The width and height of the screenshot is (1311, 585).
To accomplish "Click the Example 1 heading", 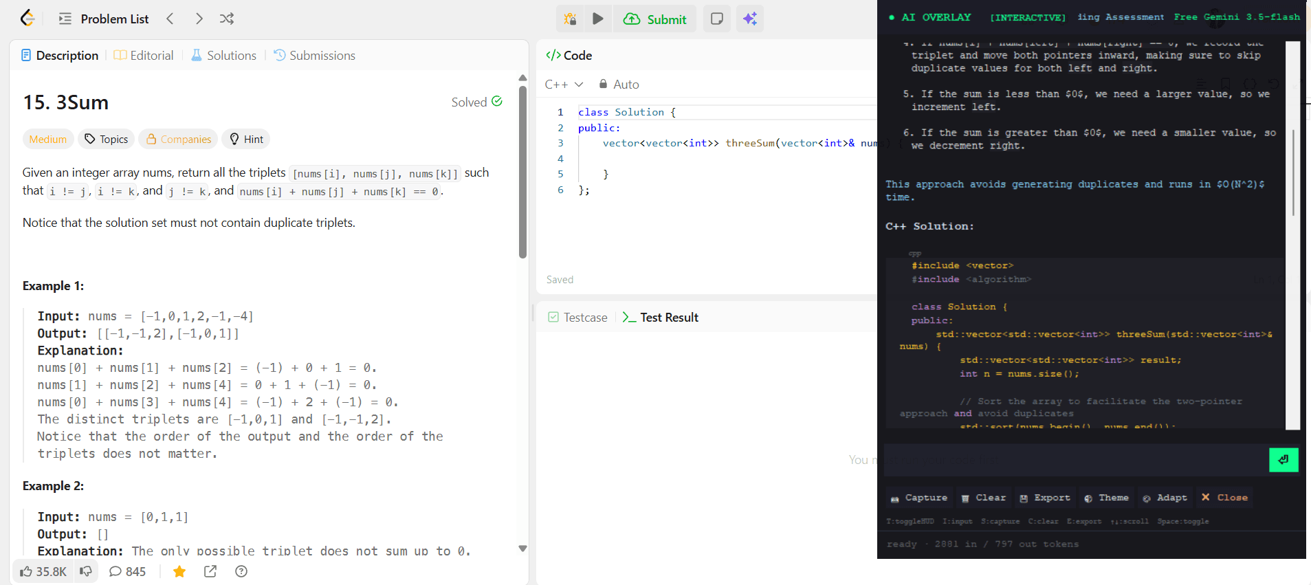I will [x=54, y=286].
